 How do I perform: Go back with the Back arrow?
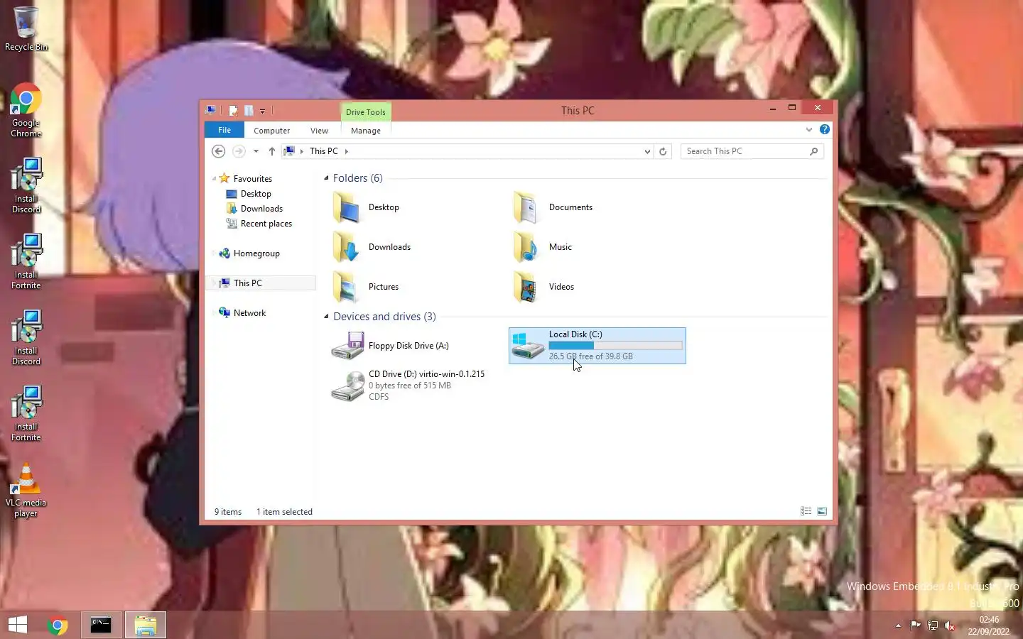click(x=219, y=151)
